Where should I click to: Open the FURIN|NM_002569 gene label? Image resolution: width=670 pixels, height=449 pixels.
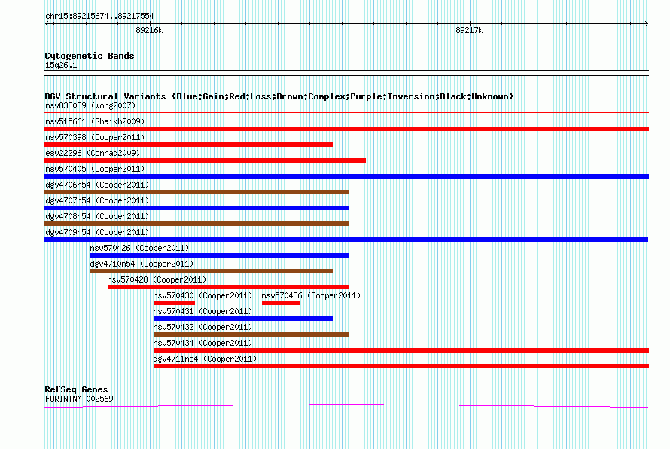coord(79,399)
